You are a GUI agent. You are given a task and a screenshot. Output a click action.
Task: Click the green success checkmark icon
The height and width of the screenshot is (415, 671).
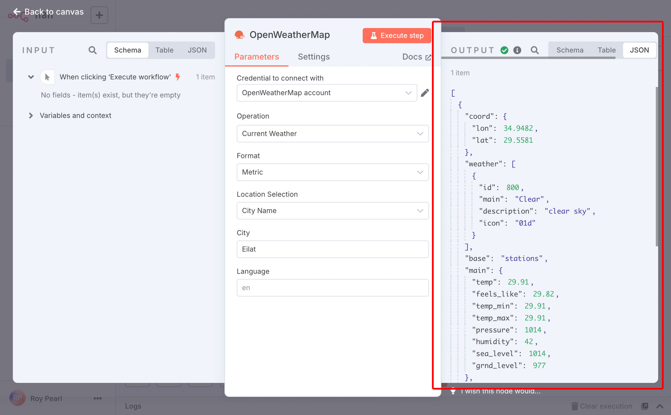pyautogui.click(x=504, y=50)
